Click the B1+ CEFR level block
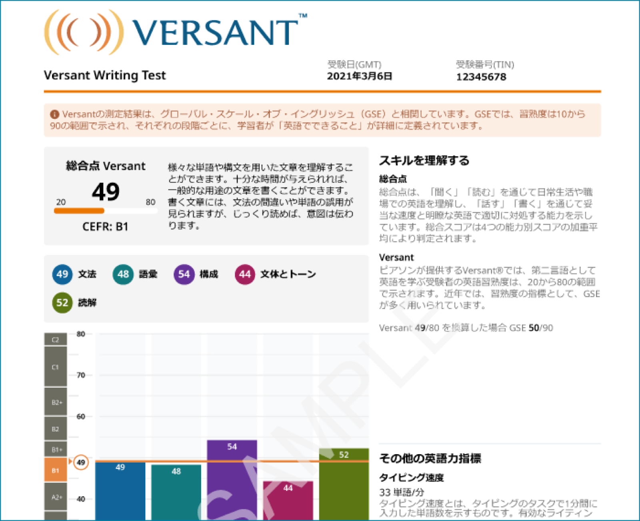The image size is (640, 521). 56,449
